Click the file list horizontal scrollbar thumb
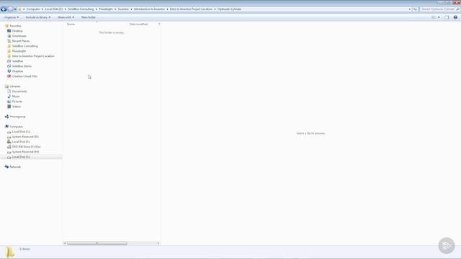This screenshot has height=259, width=461. click(x=97, y=243)
